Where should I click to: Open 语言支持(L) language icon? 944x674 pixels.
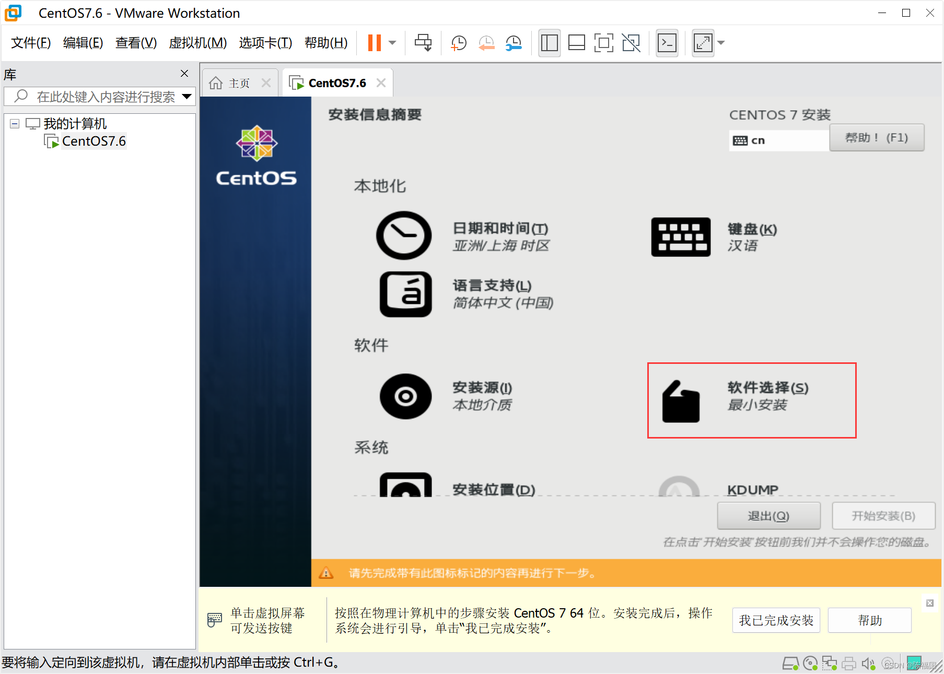(x=406, y=294)
